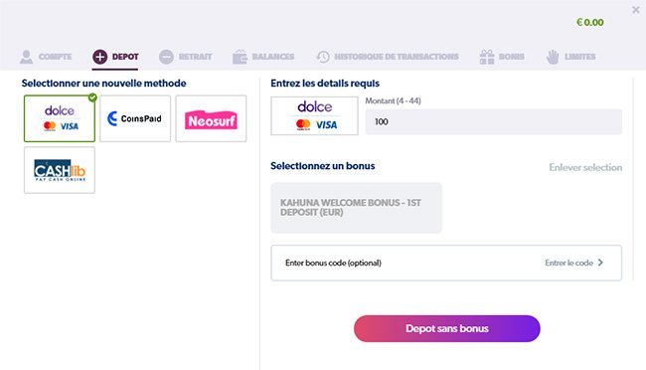Click the Retrait minus circle icon
Screen dimensions: 646x370
166,57
